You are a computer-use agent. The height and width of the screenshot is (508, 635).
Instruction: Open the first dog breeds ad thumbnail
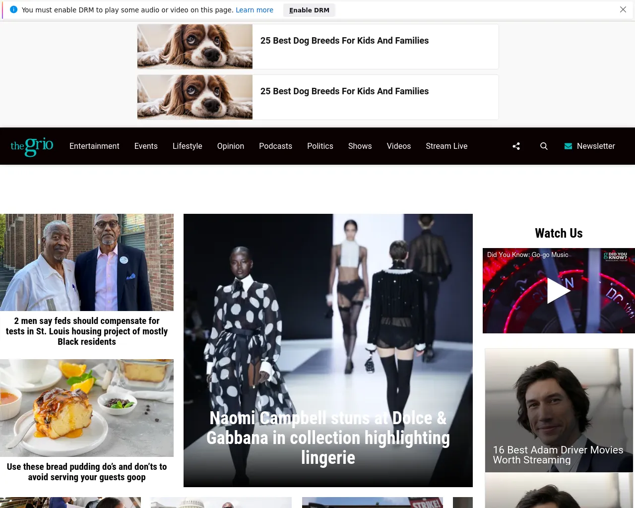[x=195, y=47]
